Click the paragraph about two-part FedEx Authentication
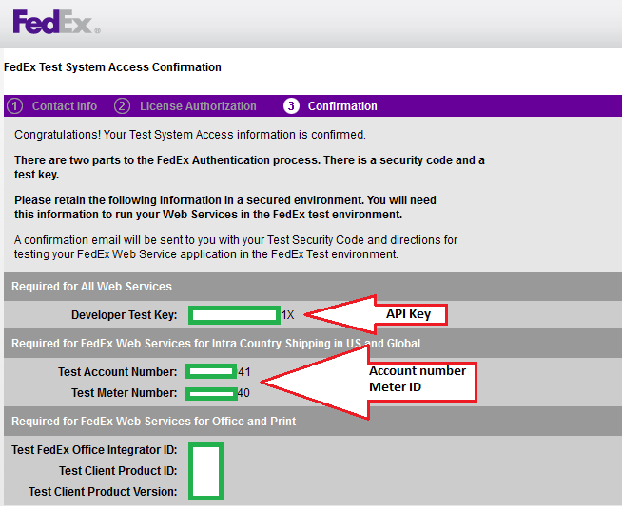The width and height of the screenshot is (622, 506). coord(249,167)
